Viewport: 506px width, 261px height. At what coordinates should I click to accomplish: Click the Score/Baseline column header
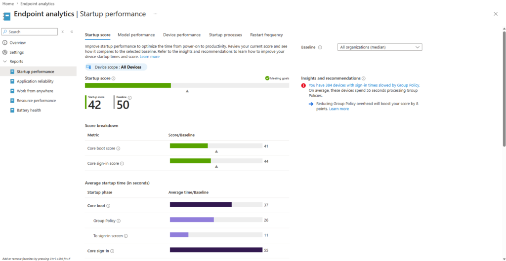tap(181, 135)
